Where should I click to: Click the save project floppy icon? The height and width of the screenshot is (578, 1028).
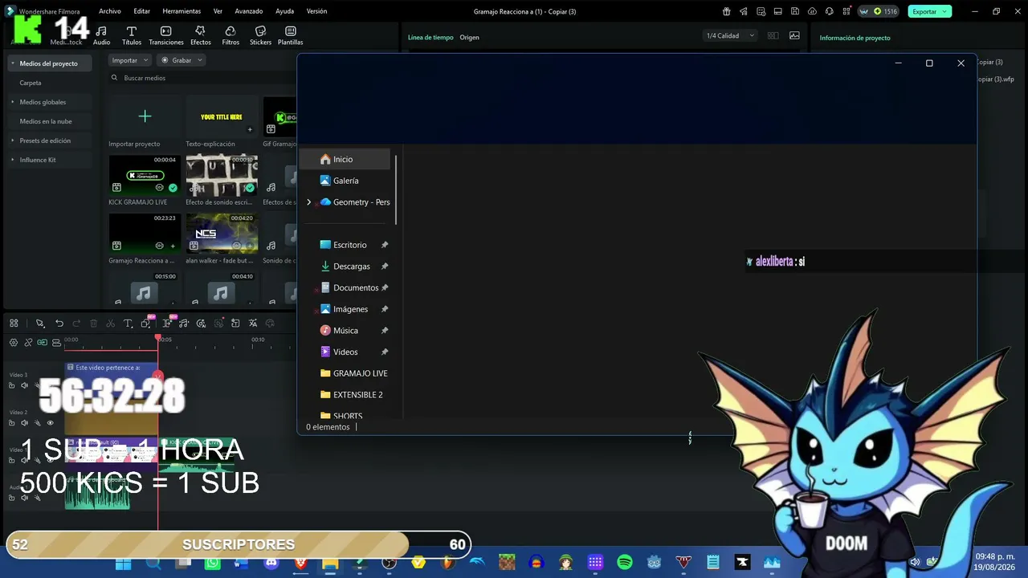click(x=795, y=11)
